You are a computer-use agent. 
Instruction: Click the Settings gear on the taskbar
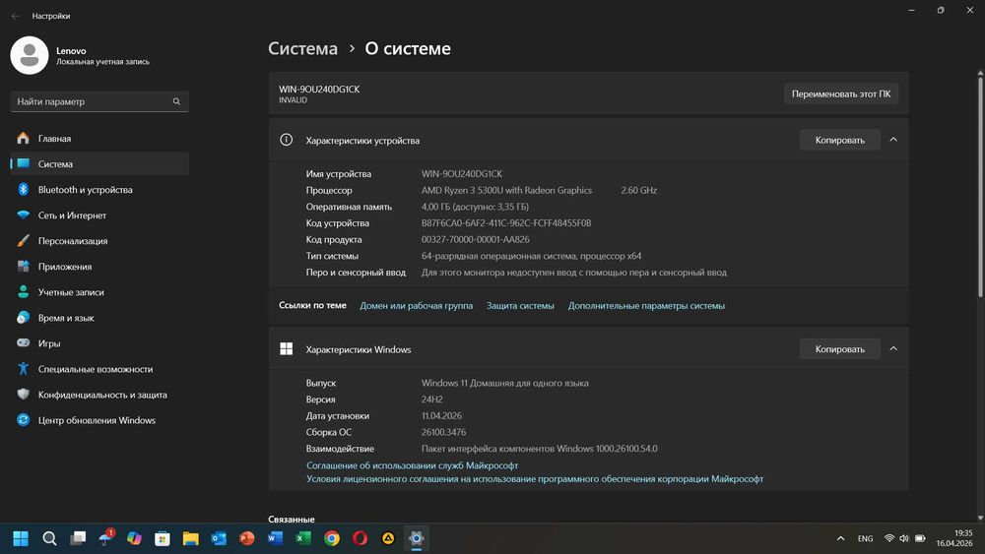coord(416,538)
